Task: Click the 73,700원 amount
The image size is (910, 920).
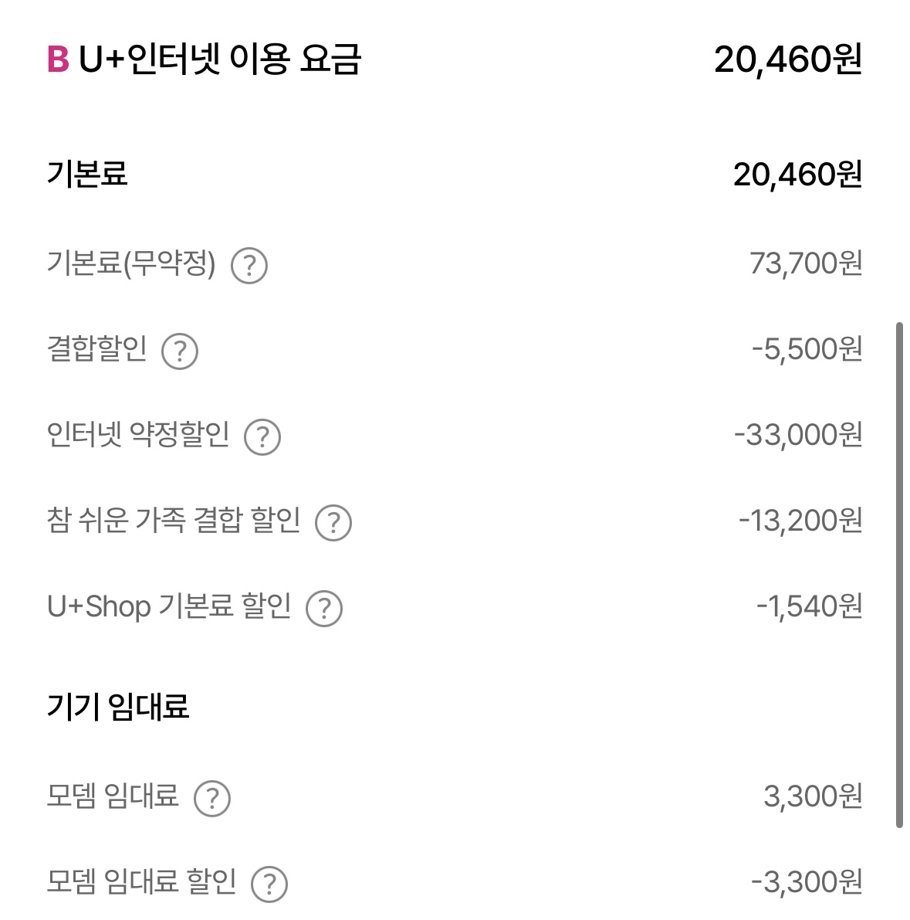Action: click(x=806, y=263)
